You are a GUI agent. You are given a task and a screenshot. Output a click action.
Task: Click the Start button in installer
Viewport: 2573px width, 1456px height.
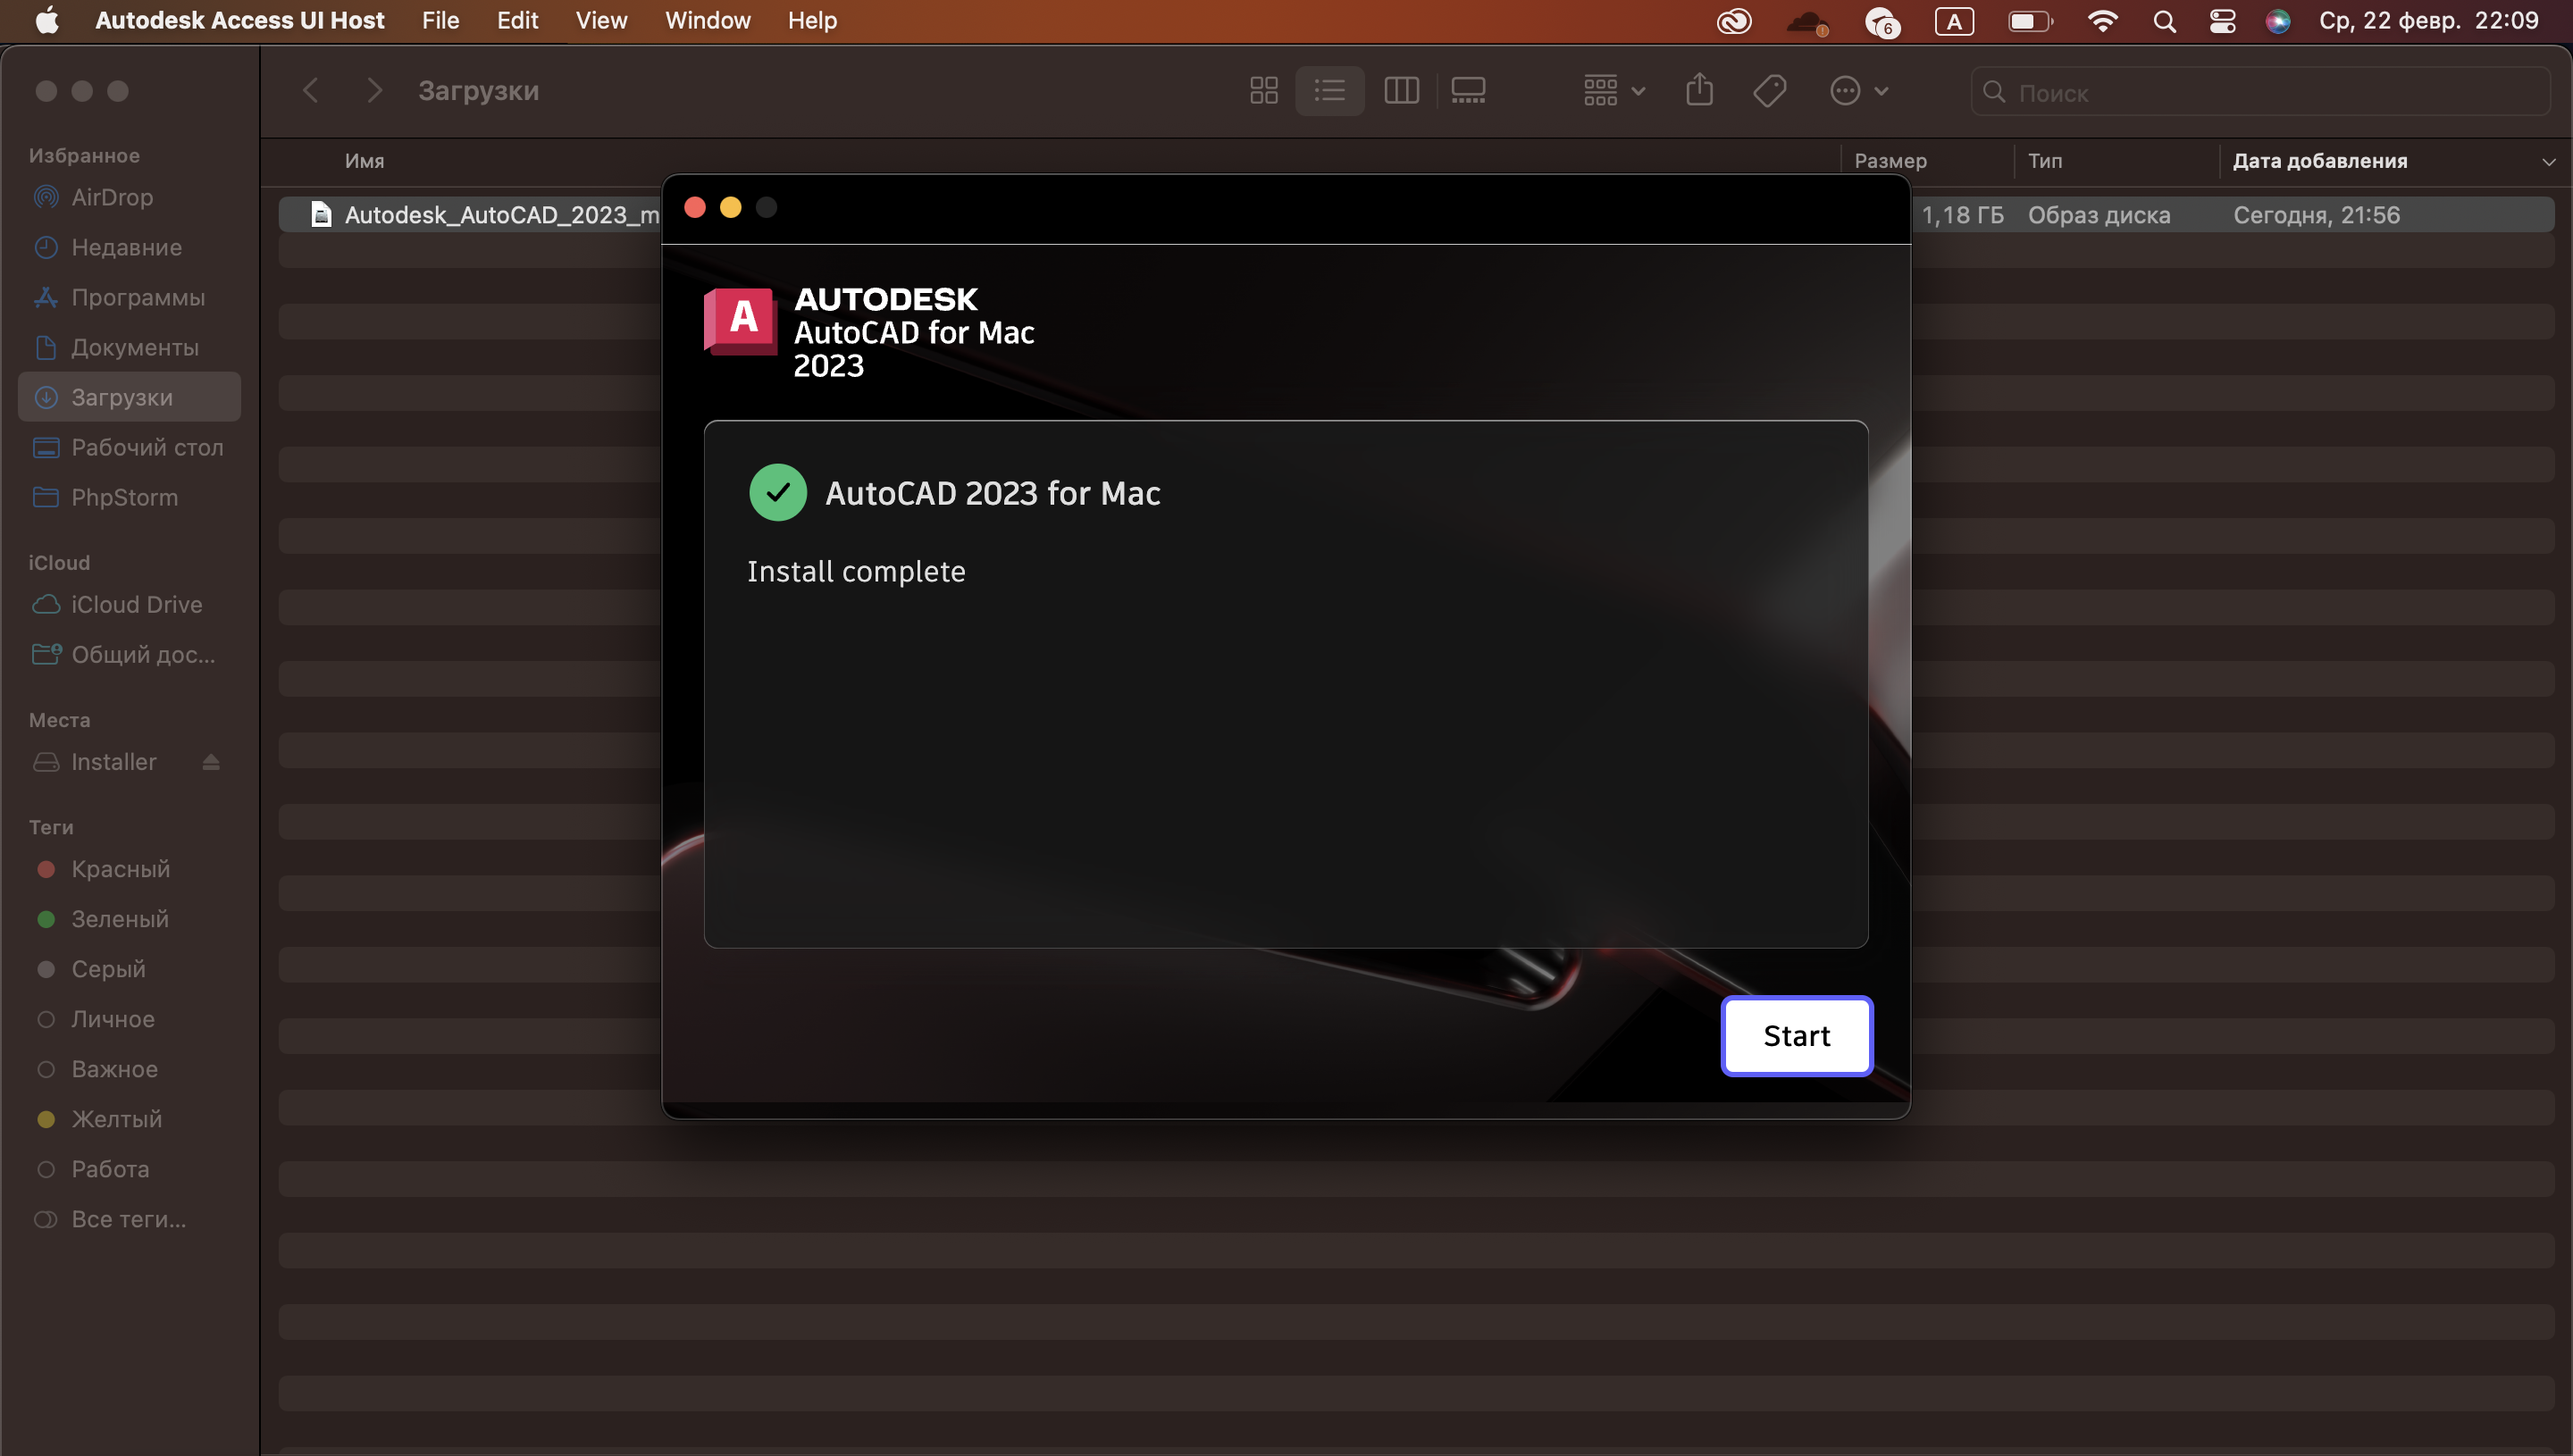1796,1035
